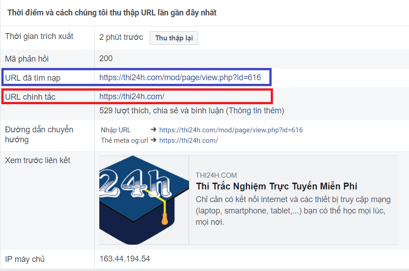The height and width of the screenshot is (271, 409).
Task: Open the fetched URL ending in view.php?id=616
Action: coord(180,77)
